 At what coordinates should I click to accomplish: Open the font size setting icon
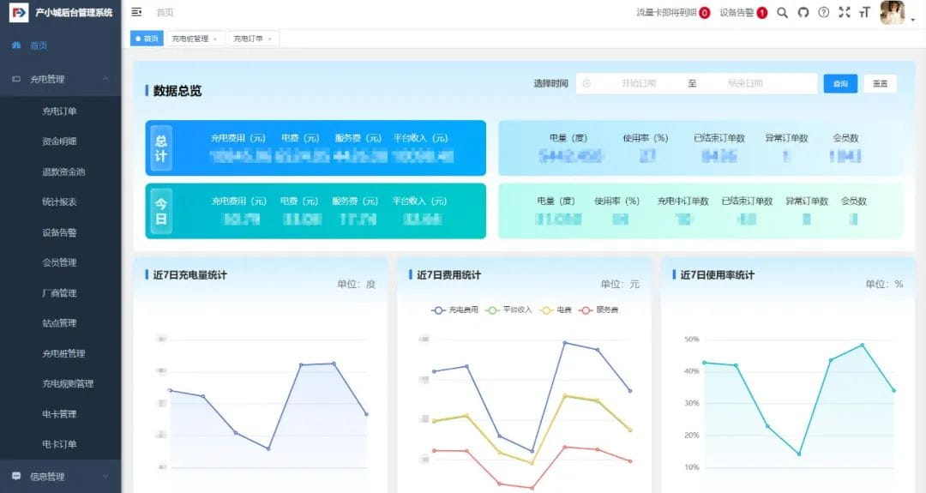[864, 12]
